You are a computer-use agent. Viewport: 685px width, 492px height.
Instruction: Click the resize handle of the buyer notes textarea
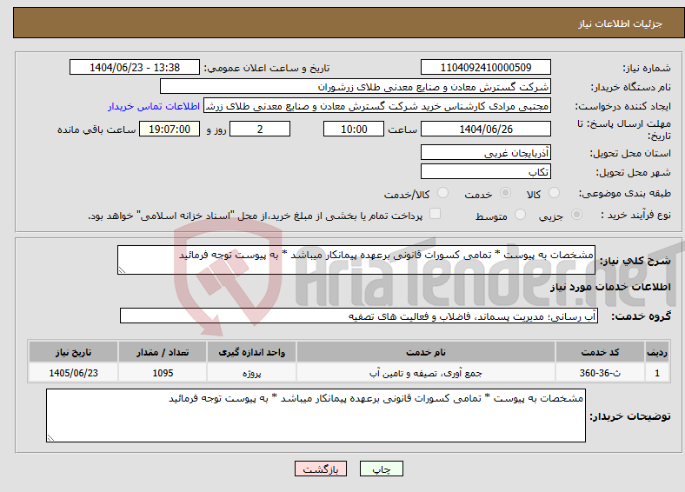[x=50, y=438]
